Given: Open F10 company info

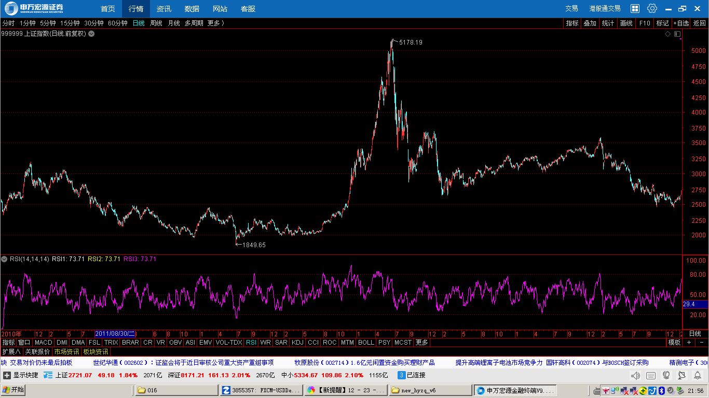Looking at the screenshot, I should [645, 23].
